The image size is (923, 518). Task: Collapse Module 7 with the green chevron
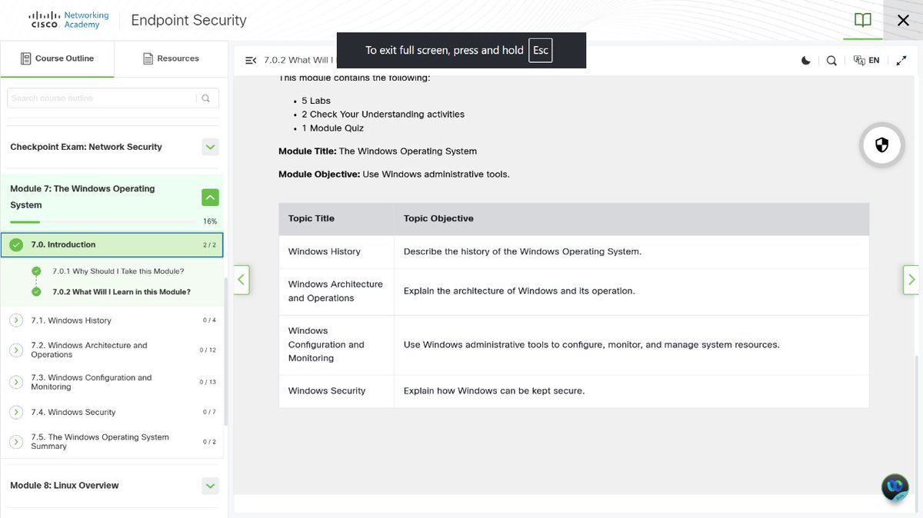pos(210,198)
